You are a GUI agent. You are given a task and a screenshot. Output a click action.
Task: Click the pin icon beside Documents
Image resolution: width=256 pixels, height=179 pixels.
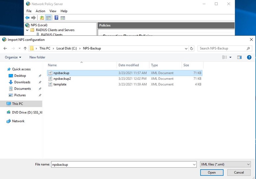tap(40, 89)
